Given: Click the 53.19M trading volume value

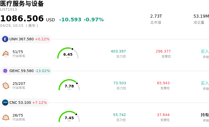Looking at the screenshot, I should click(x=201, y=16).
